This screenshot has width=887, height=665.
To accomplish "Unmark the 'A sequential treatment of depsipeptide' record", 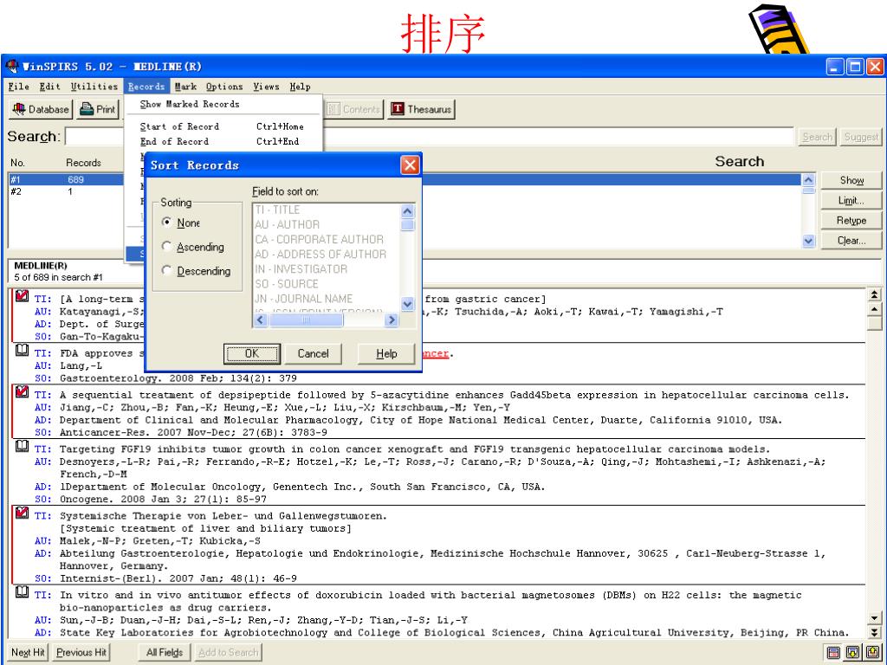I will point(22,391).
